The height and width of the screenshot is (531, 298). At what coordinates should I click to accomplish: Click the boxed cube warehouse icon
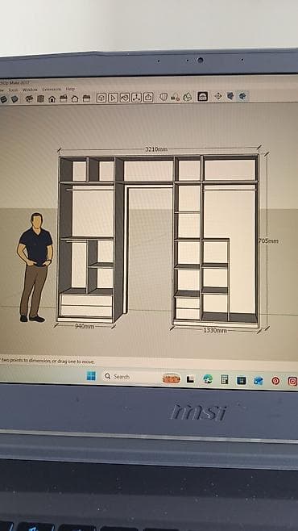click(x=101, y=98)
